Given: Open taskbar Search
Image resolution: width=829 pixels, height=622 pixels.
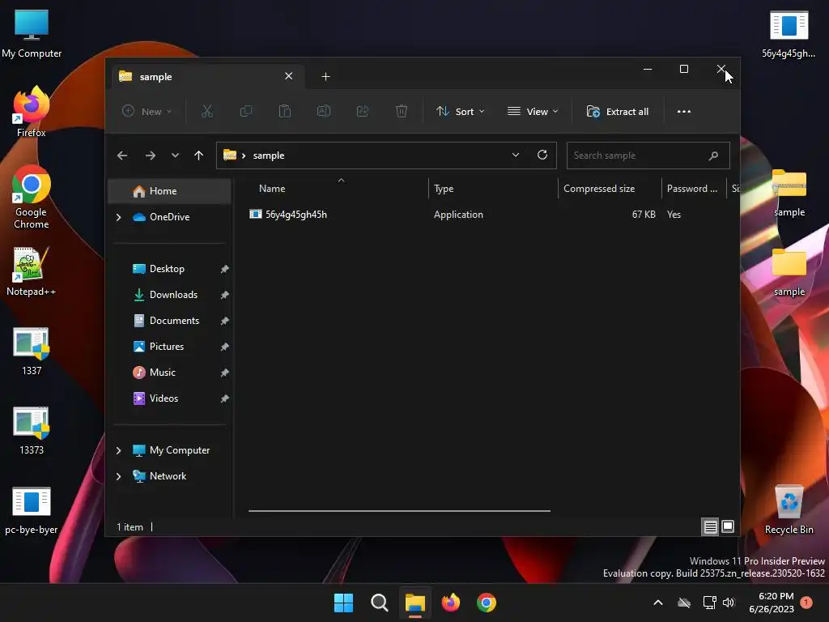Looking at the screenshot, I should pyautogui.click(x=379, y=603).
